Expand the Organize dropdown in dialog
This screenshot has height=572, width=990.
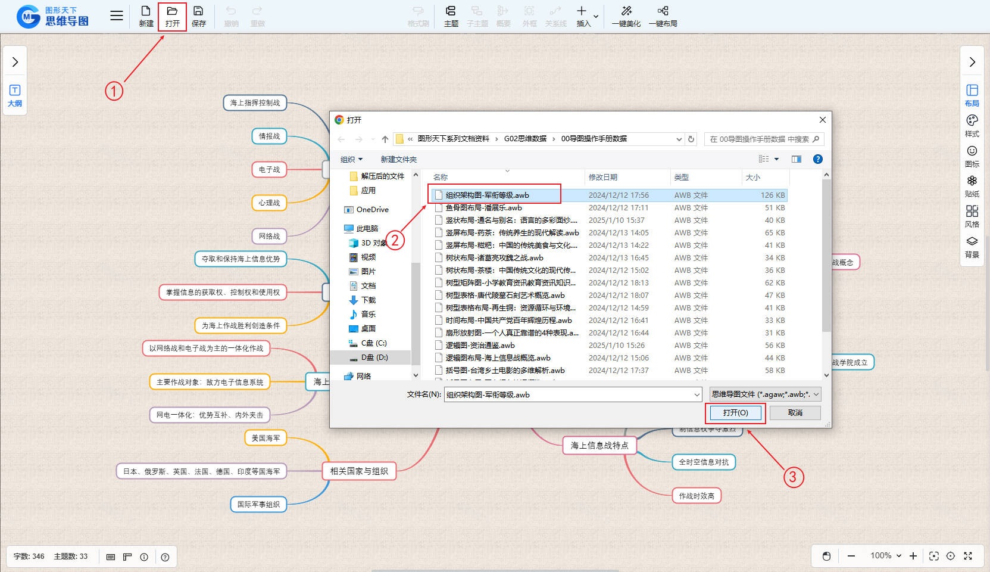click(x=351, y=159)
